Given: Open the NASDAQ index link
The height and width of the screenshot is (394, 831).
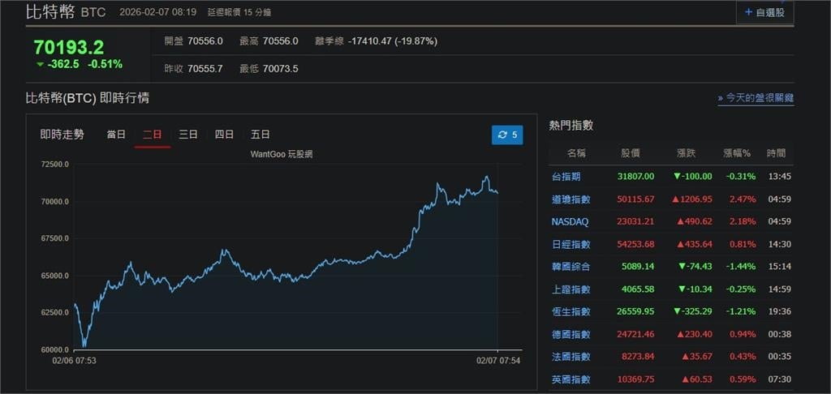Looking at the screenshot, I should pos(570,222).
